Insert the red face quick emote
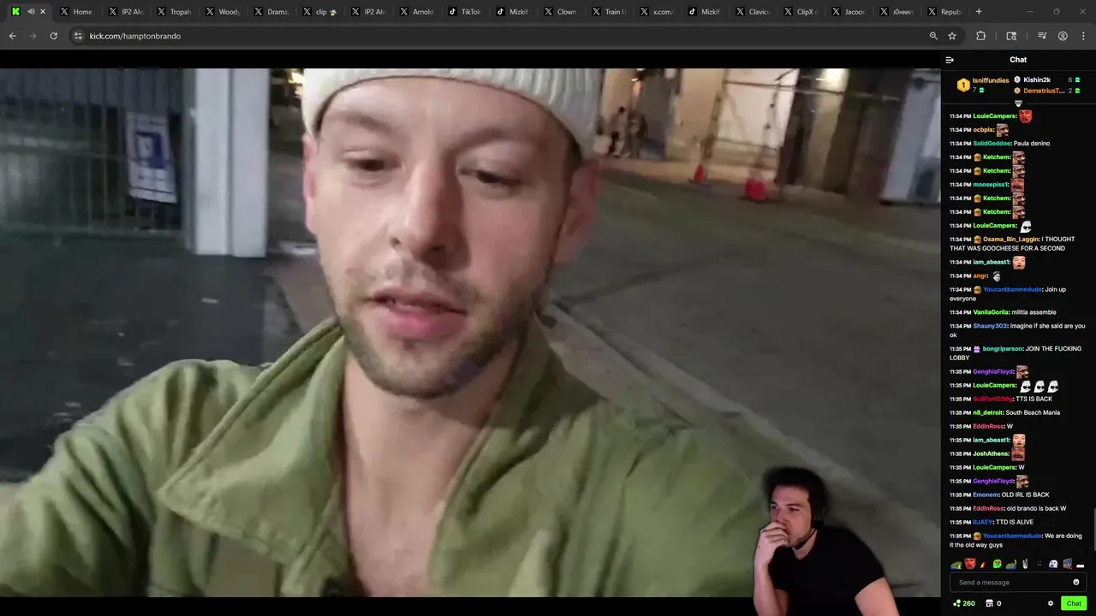This screenshot has width=1096, height=616. tap(970, 564)
